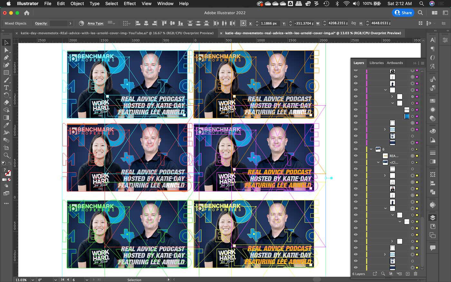Select the Eraser tool
Viewport: 451px width, 282px height.
coord(6,102)
